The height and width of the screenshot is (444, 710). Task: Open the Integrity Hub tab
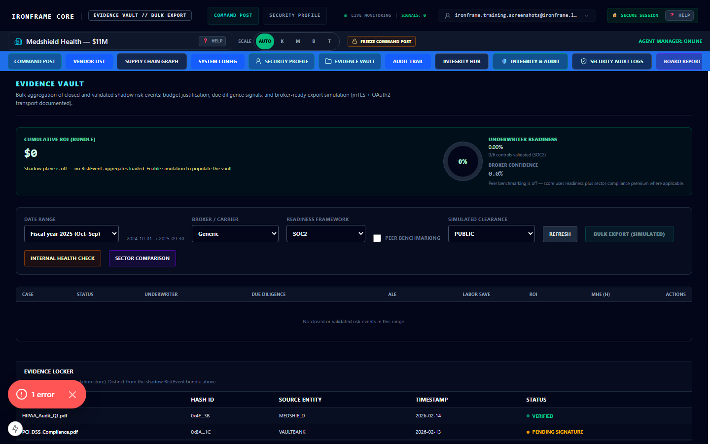461,61
